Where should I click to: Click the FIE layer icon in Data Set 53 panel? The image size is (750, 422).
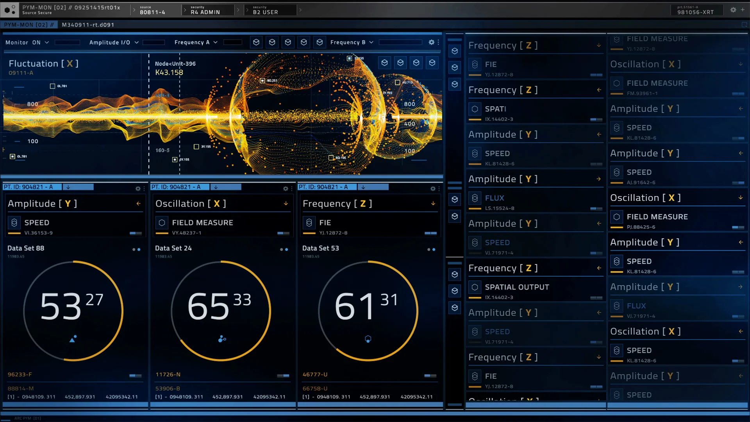tap(309, 223)
